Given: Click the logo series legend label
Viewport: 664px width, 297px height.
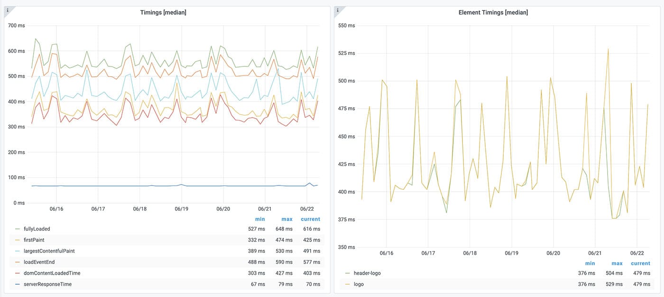Looking at the screenshot, I should [359, 284].
